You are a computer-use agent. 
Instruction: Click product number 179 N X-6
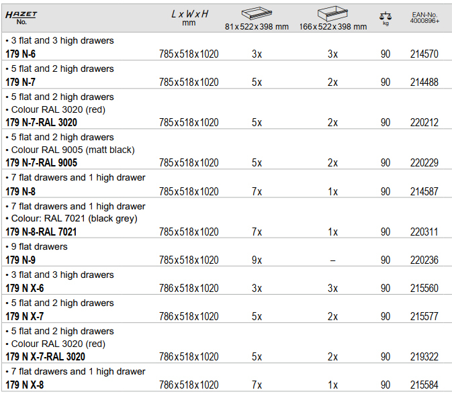coord(24,289)
